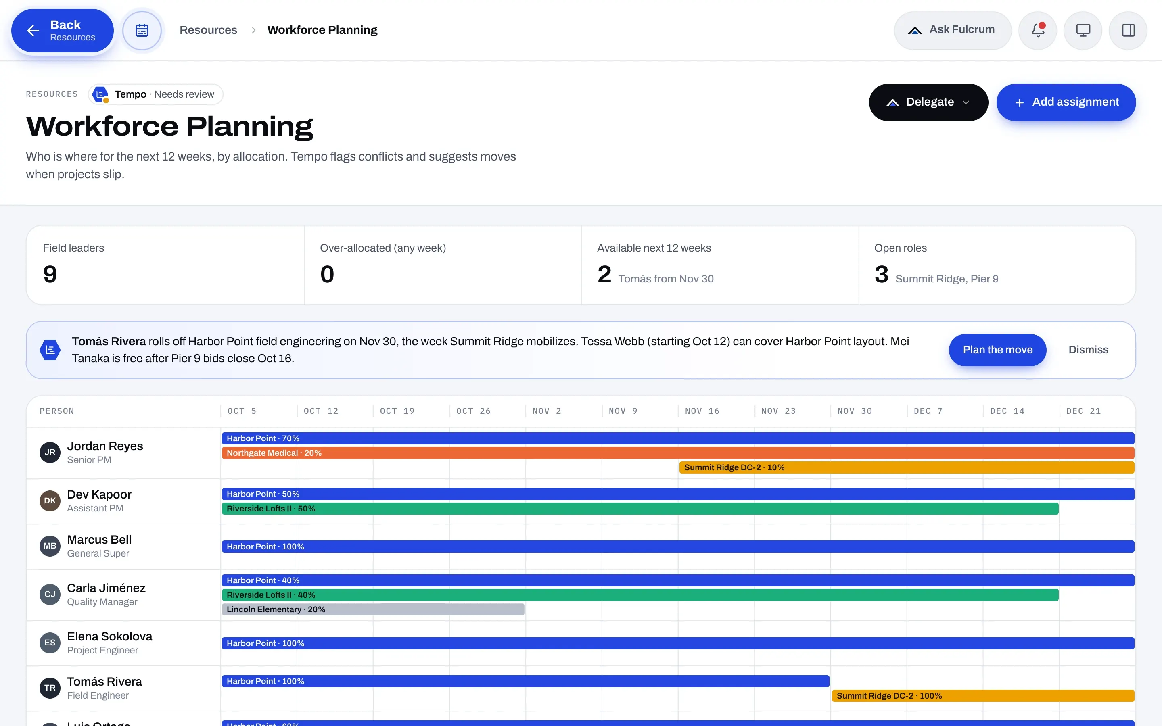1162x726 pixels.
Task: Select Jordan Reyes Harbor Point 70% bar
Action: point(678,438)
